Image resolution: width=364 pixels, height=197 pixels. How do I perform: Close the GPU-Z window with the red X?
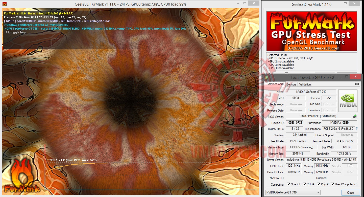pos(356,77)
